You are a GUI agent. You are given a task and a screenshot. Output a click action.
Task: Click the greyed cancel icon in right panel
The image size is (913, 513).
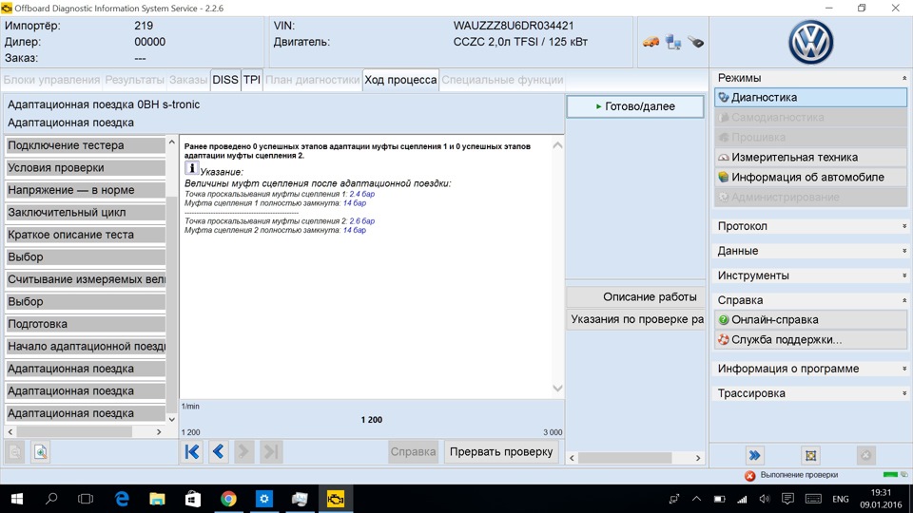[x=865, y=455]
